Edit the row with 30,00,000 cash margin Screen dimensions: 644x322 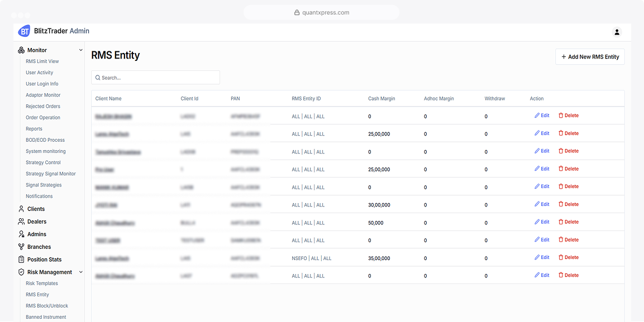click(542, 204)
